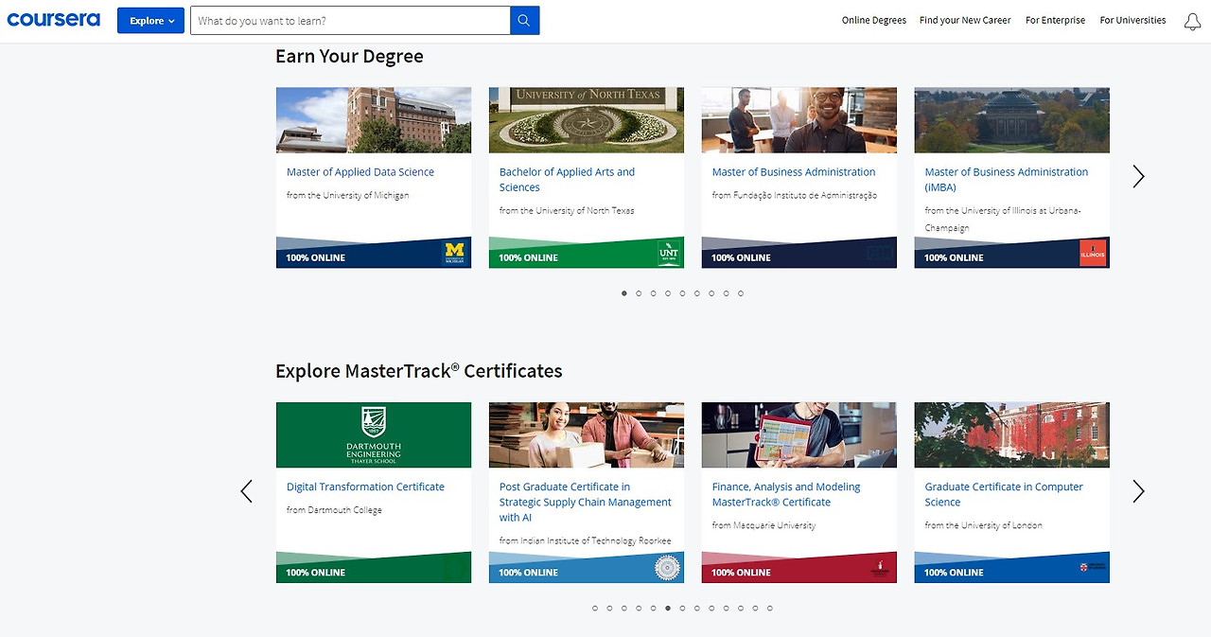Screen dimensions: 1211x637
Task: Open Online Degrees in the top menu
Action: (874, 20)
